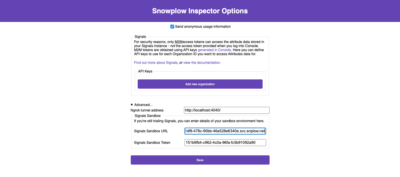Open the 'generated in Console' link
The image size is (400, 177).
coord(214,50)
